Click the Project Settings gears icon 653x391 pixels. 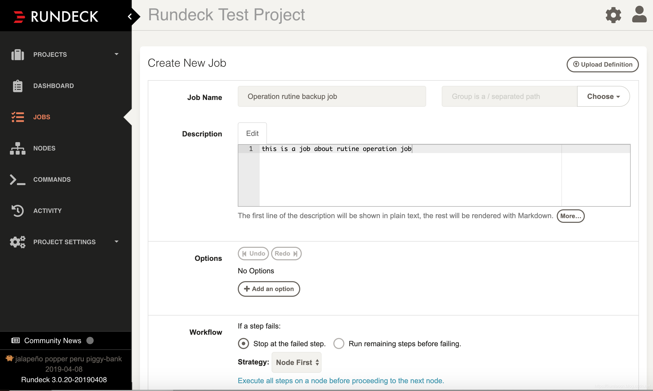click(x=18, y=242)
